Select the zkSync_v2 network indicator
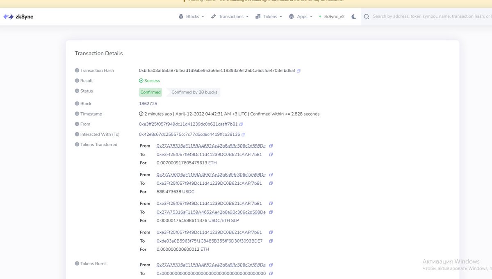492x279 pixels. point(332,17)
